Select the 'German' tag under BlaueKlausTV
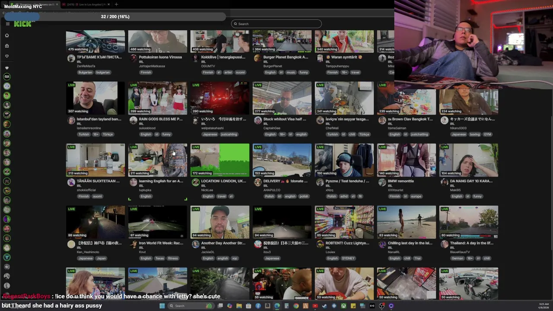The height and width of the screenshot is (311, 553). click(457, 258)
